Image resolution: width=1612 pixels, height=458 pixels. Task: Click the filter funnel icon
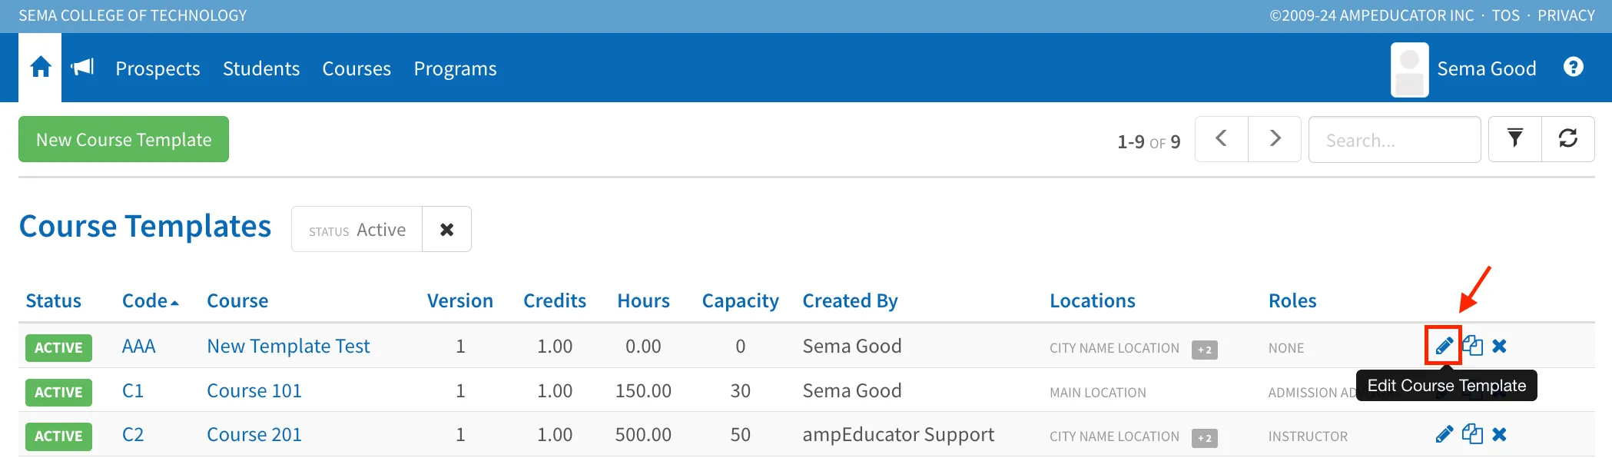point(1514,139)
